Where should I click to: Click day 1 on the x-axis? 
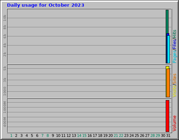click(11, 135)
